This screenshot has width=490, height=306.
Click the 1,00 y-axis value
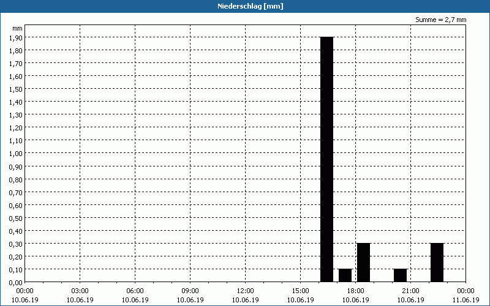pyautogui.click(x=16, y=154)
